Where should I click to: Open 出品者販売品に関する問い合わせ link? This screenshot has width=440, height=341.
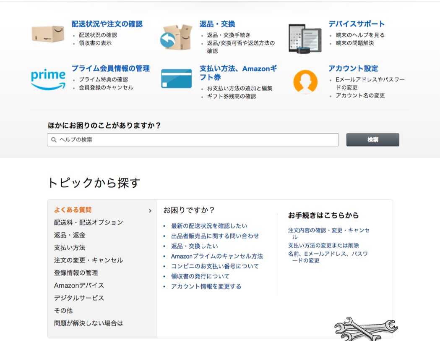(215, 236)
